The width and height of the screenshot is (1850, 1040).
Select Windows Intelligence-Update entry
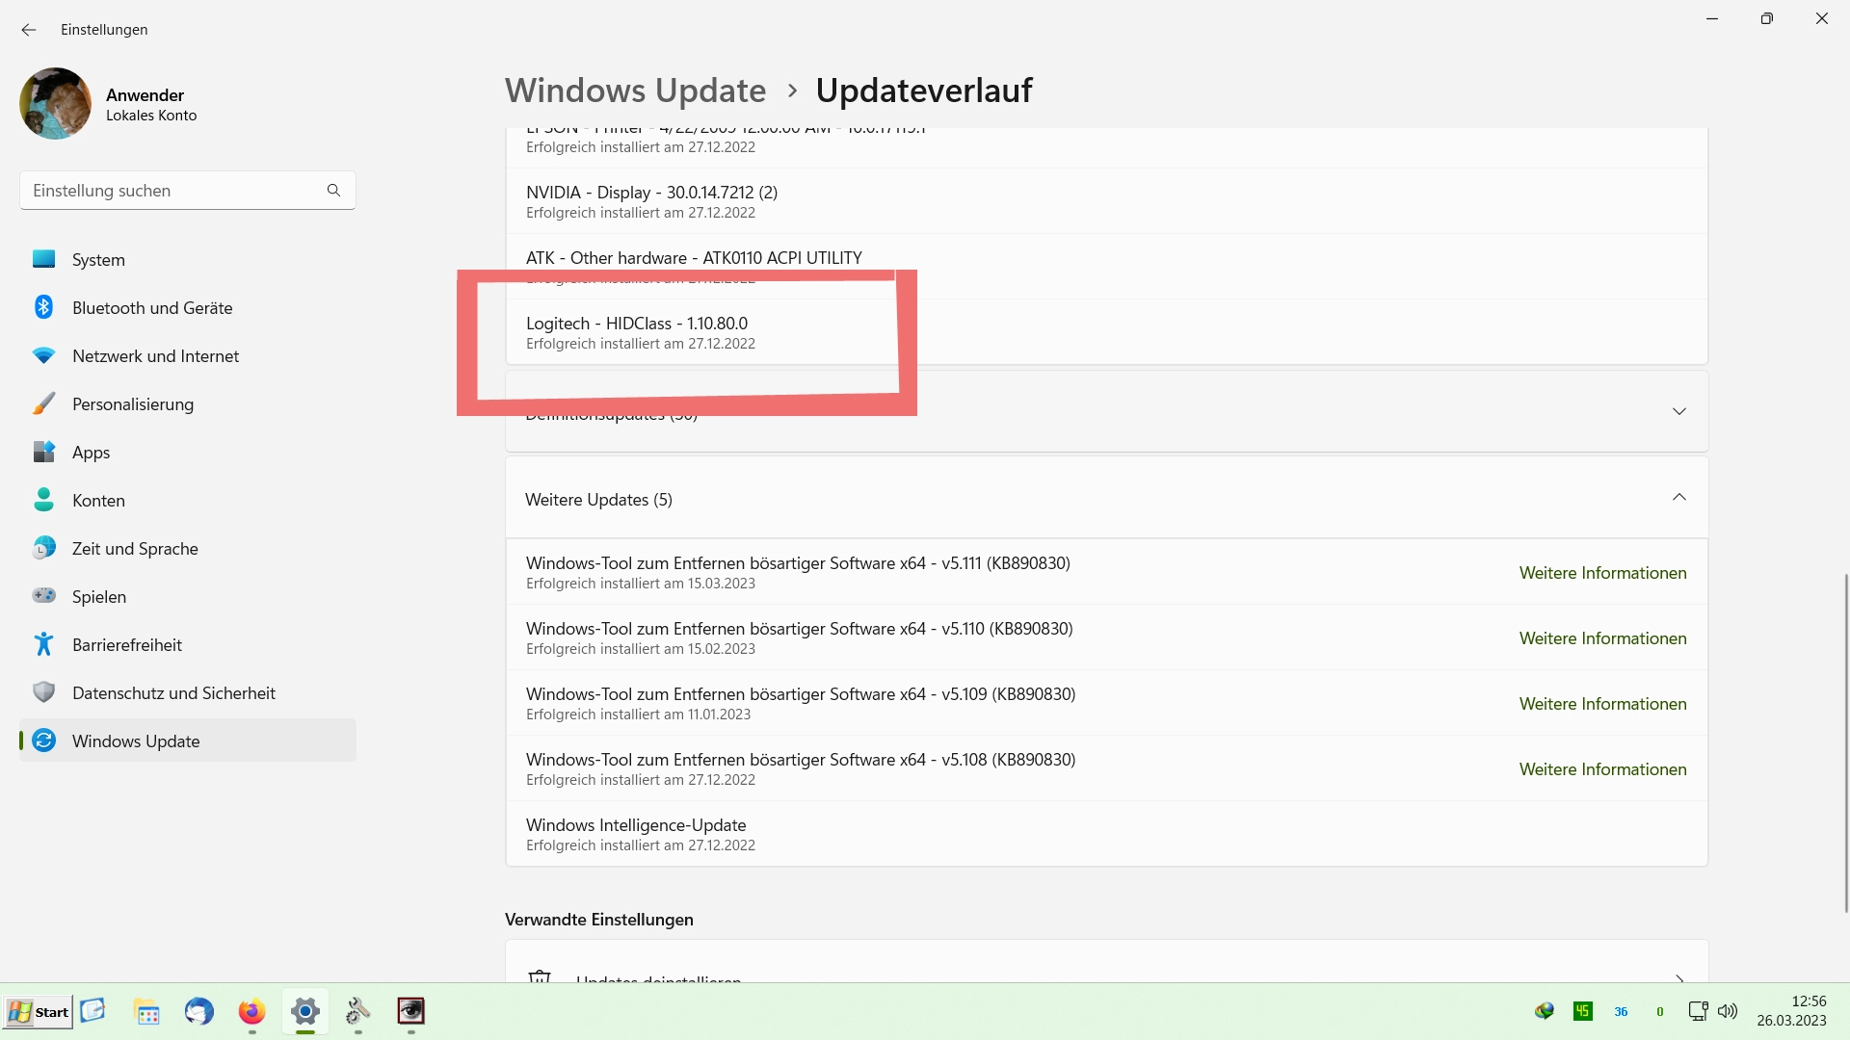coord(1106,834)
